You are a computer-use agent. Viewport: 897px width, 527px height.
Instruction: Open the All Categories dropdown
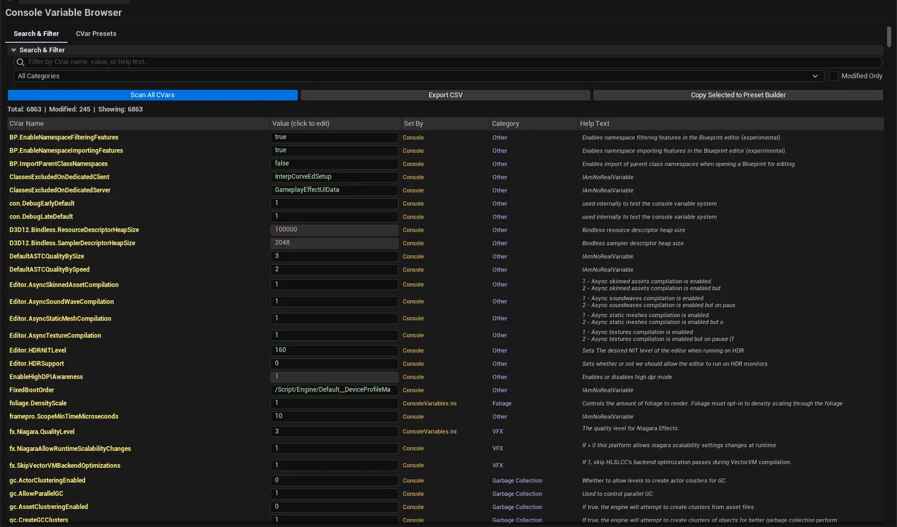click(x=417, y=76)
